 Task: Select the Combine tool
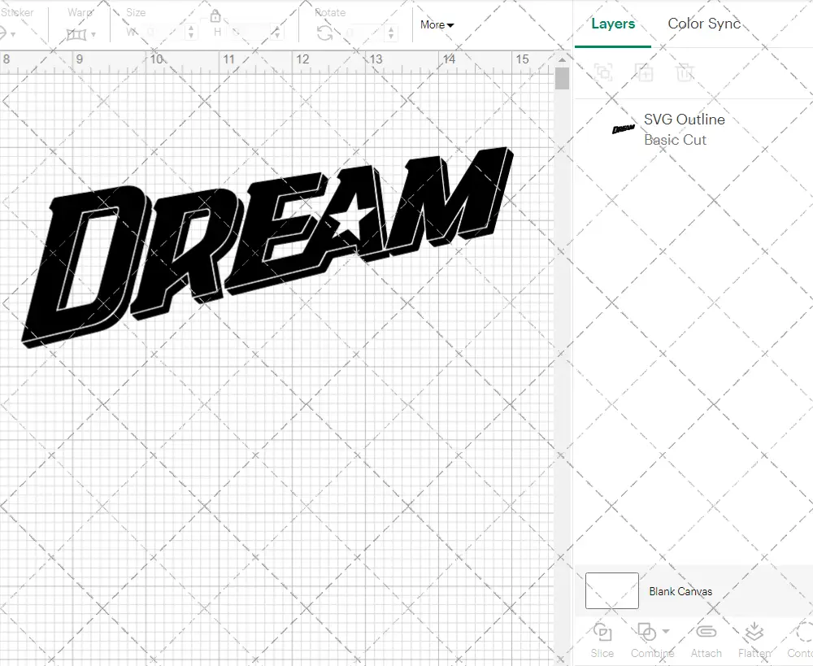tap(648, 640)
